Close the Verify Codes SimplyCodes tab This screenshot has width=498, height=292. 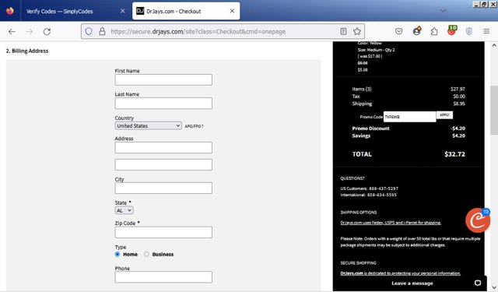point(123,11)
